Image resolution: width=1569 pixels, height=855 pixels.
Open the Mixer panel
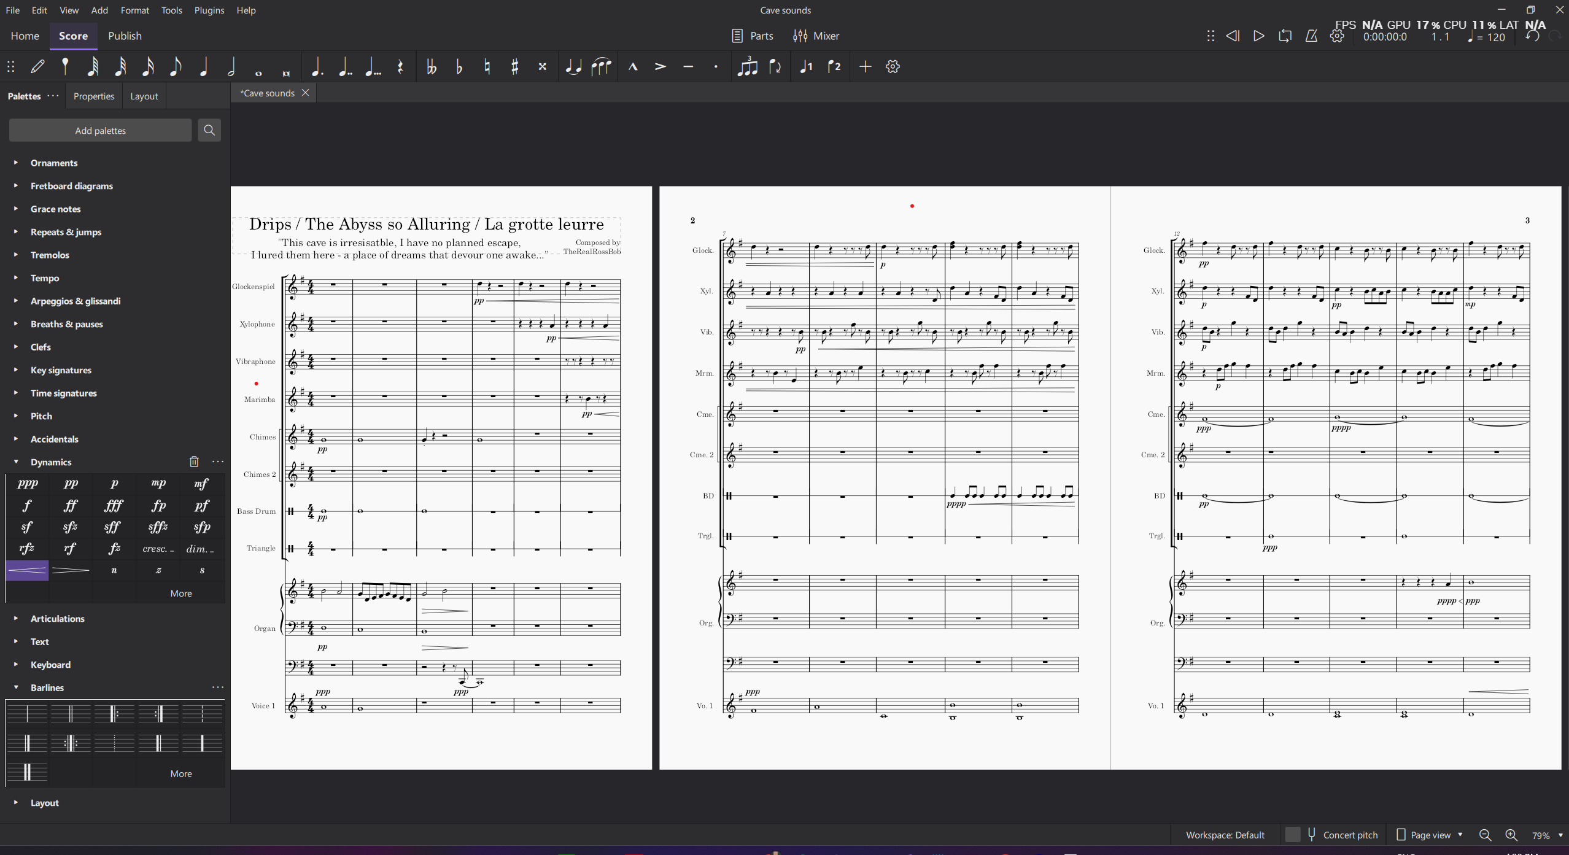[x=816, y=36]
